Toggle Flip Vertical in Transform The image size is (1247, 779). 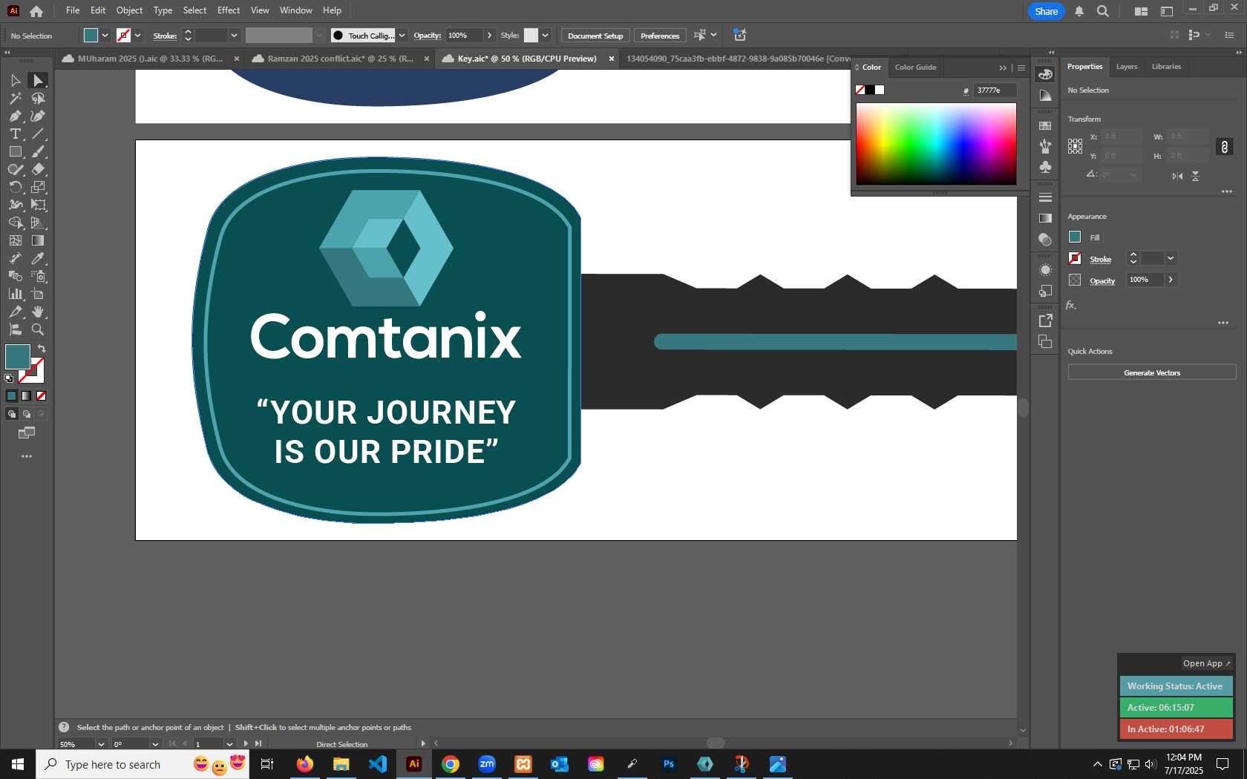coord(1195,176)
